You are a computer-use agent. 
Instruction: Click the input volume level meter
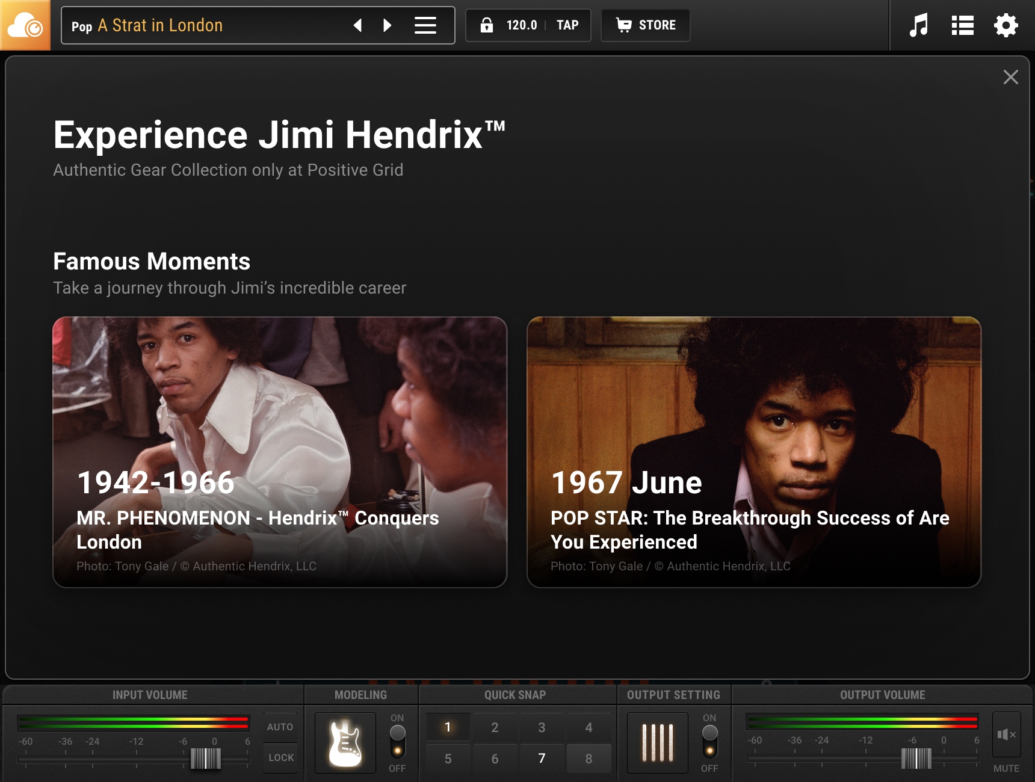click(x=134, y=722)
